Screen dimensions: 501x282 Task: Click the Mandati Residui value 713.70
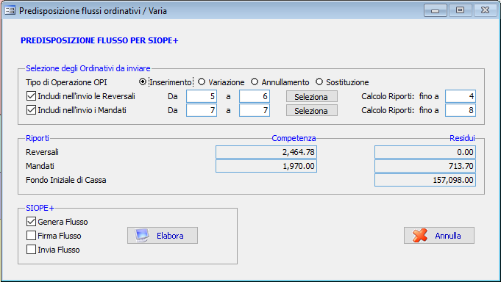(x=425, y=166)
